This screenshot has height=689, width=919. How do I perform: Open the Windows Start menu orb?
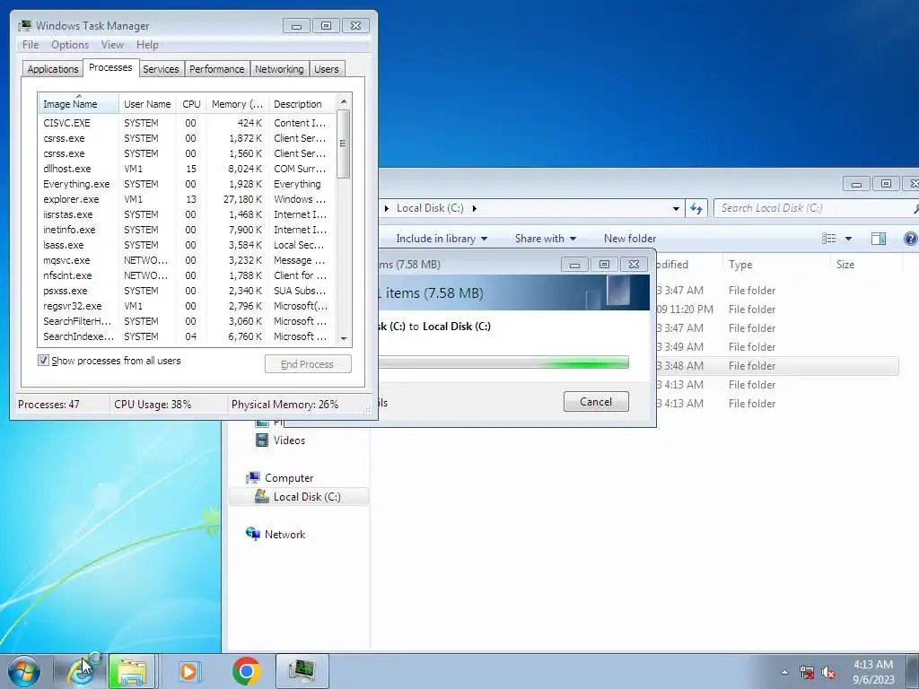click(x=24, y=671)
